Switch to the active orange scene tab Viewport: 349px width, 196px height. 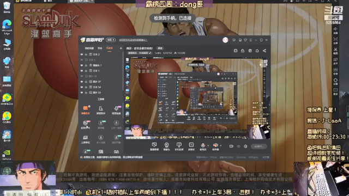109,48
